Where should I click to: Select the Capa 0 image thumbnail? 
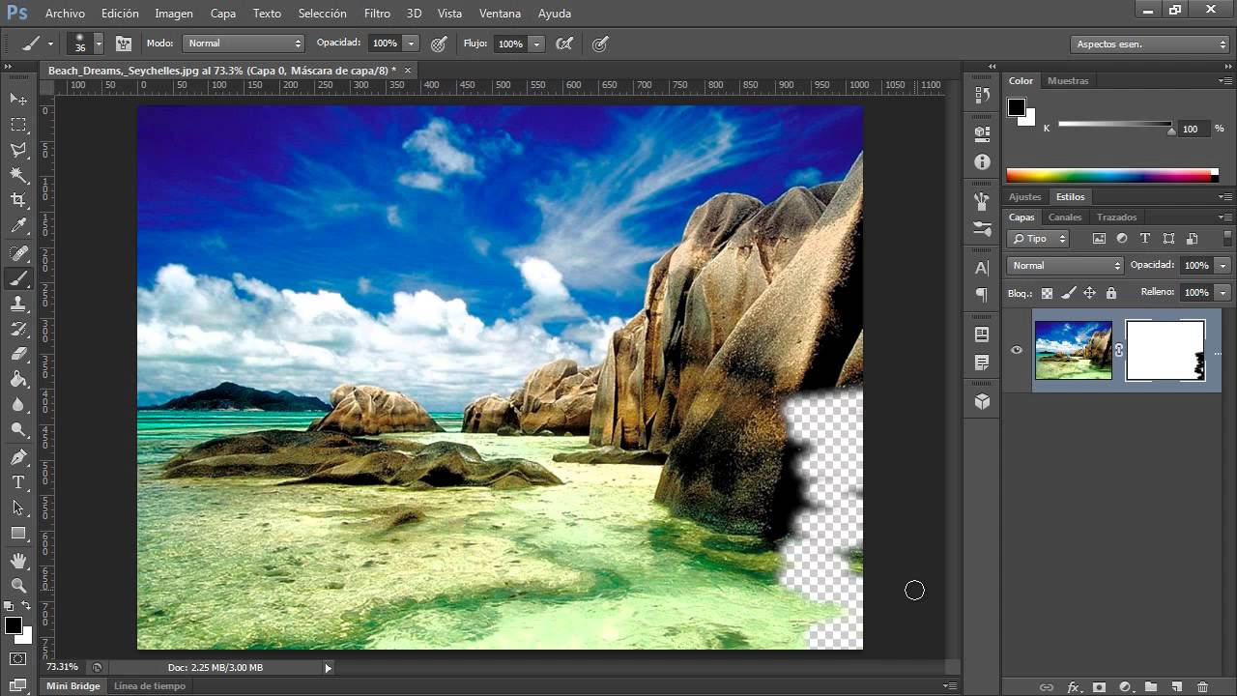(x=1074, y=350)
